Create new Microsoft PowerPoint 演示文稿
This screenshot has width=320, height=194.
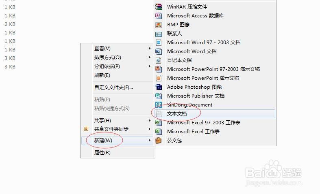tap(215, 78)
